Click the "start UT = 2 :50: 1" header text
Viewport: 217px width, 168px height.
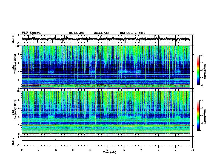[132, 33]
